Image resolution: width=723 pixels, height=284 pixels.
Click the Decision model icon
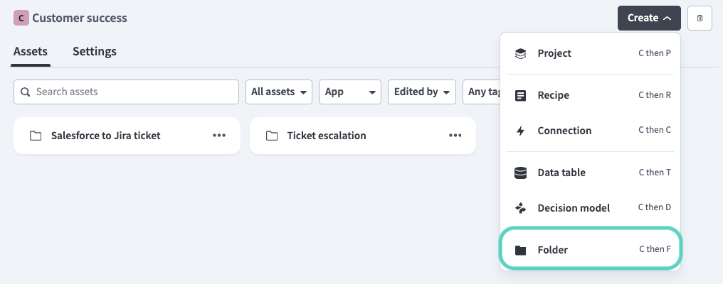[520, 208]
